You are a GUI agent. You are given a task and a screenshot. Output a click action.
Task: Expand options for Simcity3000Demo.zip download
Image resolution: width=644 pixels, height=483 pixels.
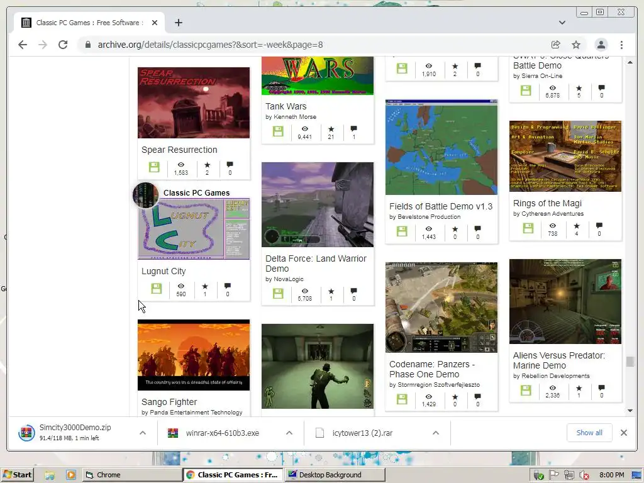pos(143,433)
